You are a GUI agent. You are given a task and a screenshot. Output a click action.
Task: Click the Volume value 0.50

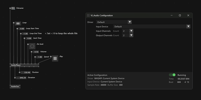click(x=36, y=52)
